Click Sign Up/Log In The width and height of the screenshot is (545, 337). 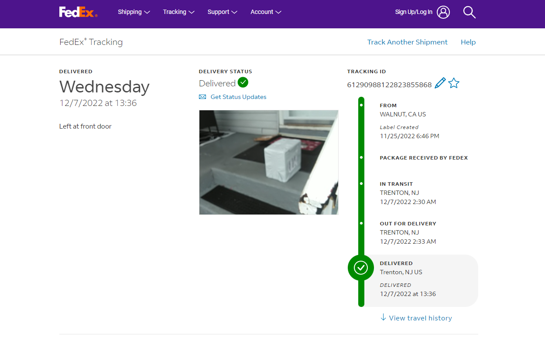click(414, 12)
